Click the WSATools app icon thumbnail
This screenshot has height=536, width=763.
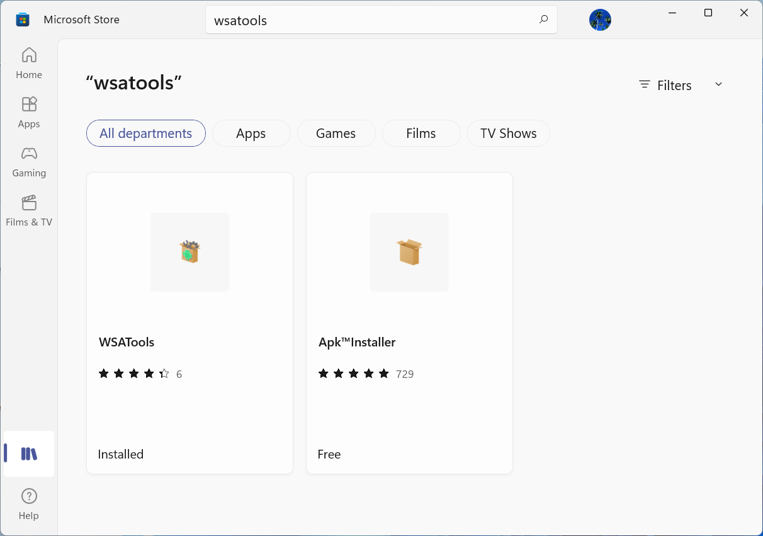[189, 252]
